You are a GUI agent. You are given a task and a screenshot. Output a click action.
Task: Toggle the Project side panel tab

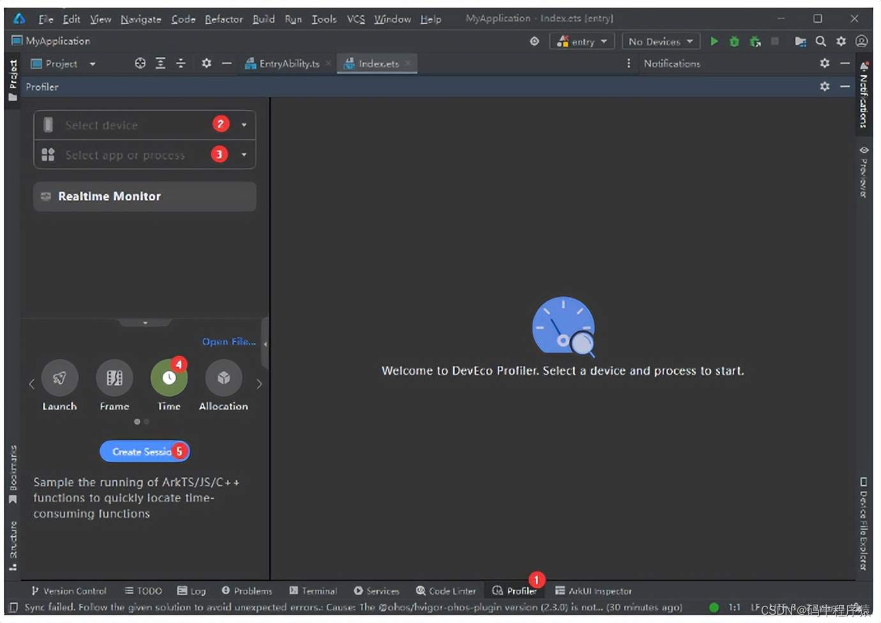(x=13, y=80)
